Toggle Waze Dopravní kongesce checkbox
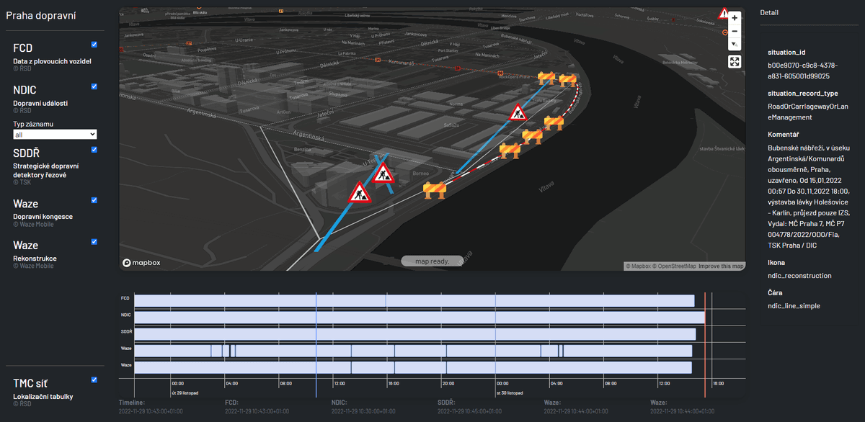This screenshot has width=865, height=422. tap(94, 200)
